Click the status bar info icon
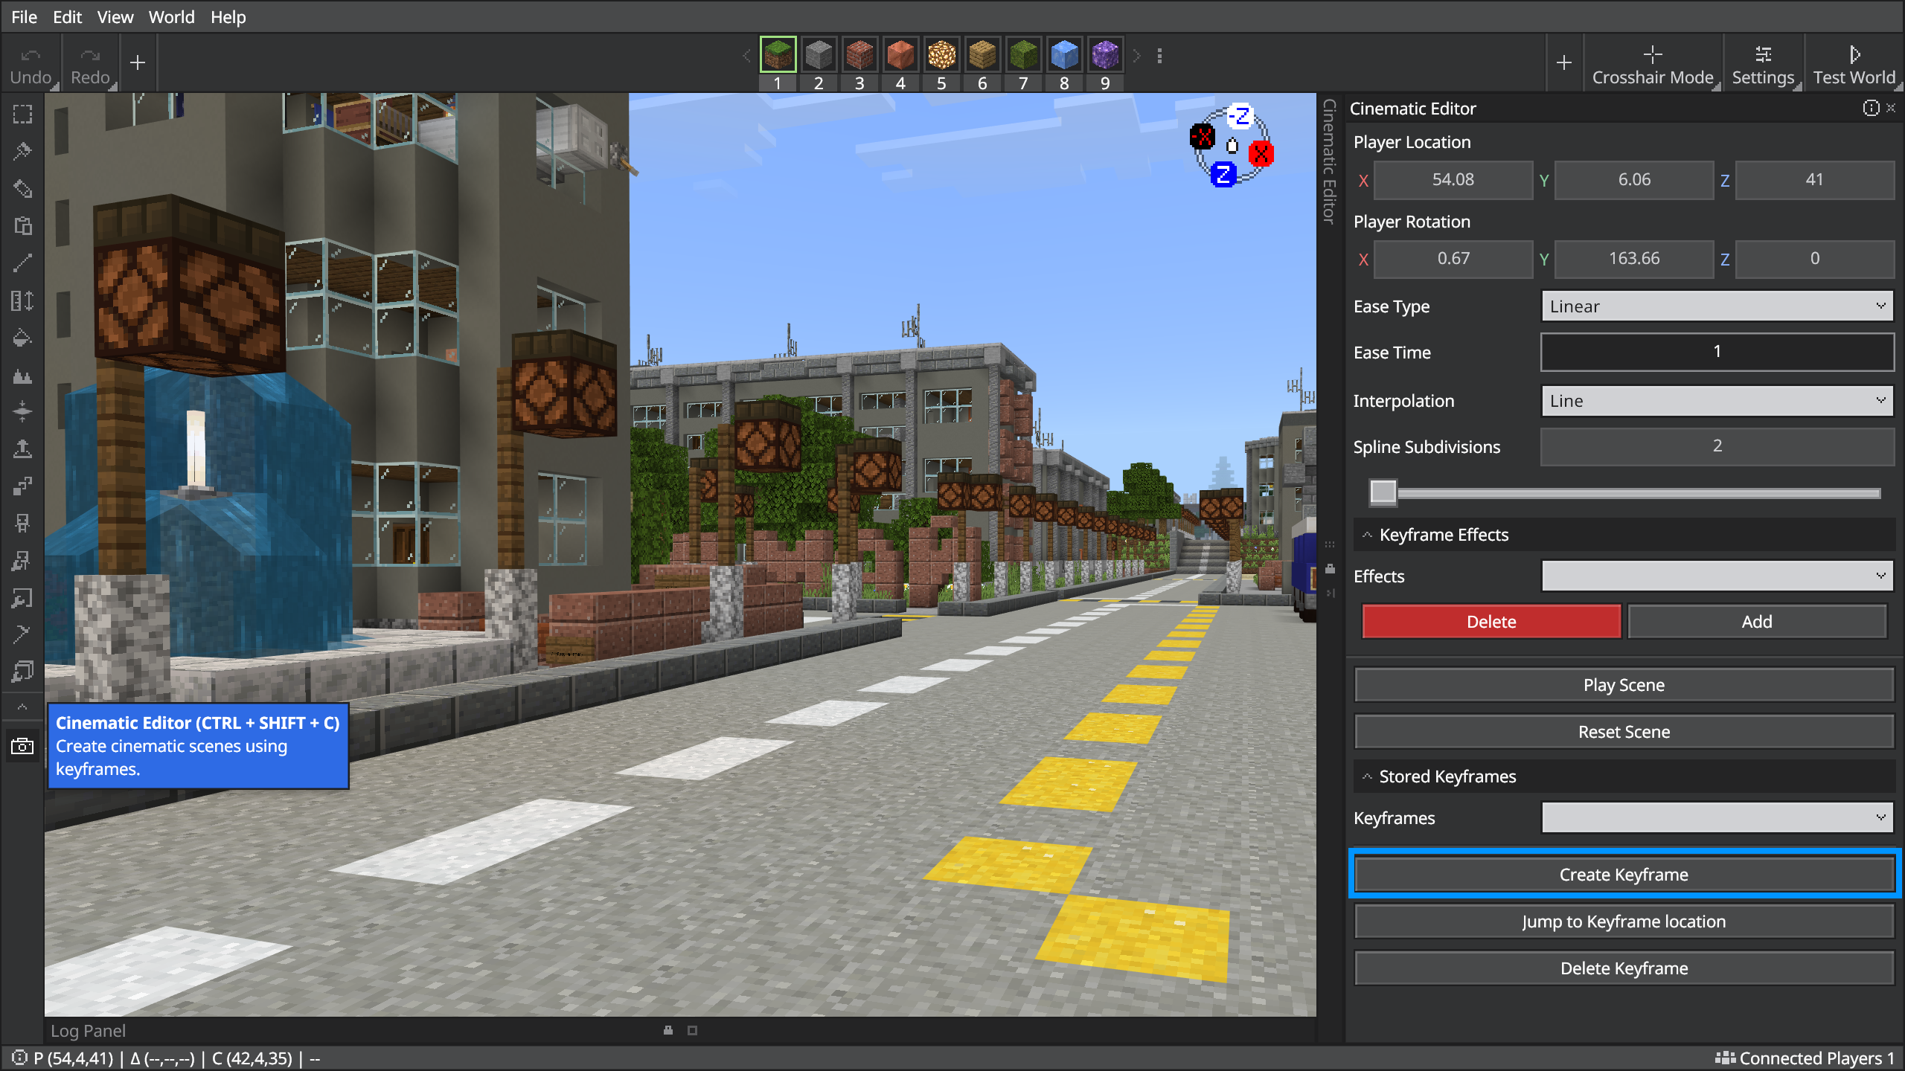Image resolution: width=1905 pixels, height=1071 pixels. [19, 1057]
